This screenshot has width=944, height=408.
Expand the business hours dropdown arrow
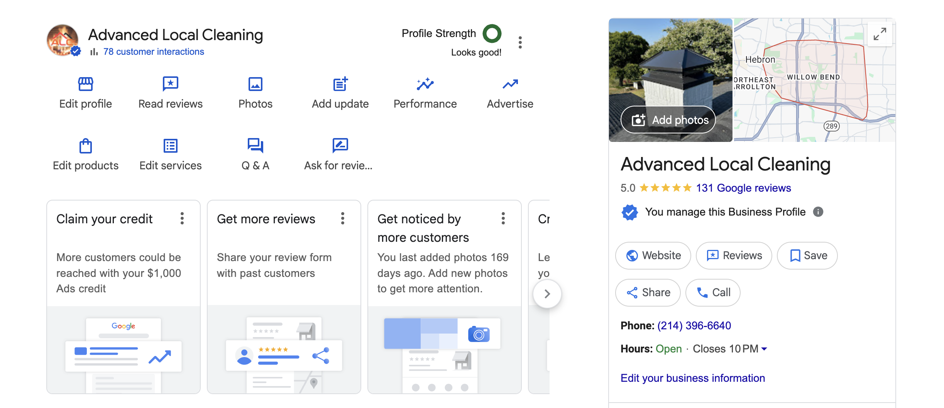764,349
